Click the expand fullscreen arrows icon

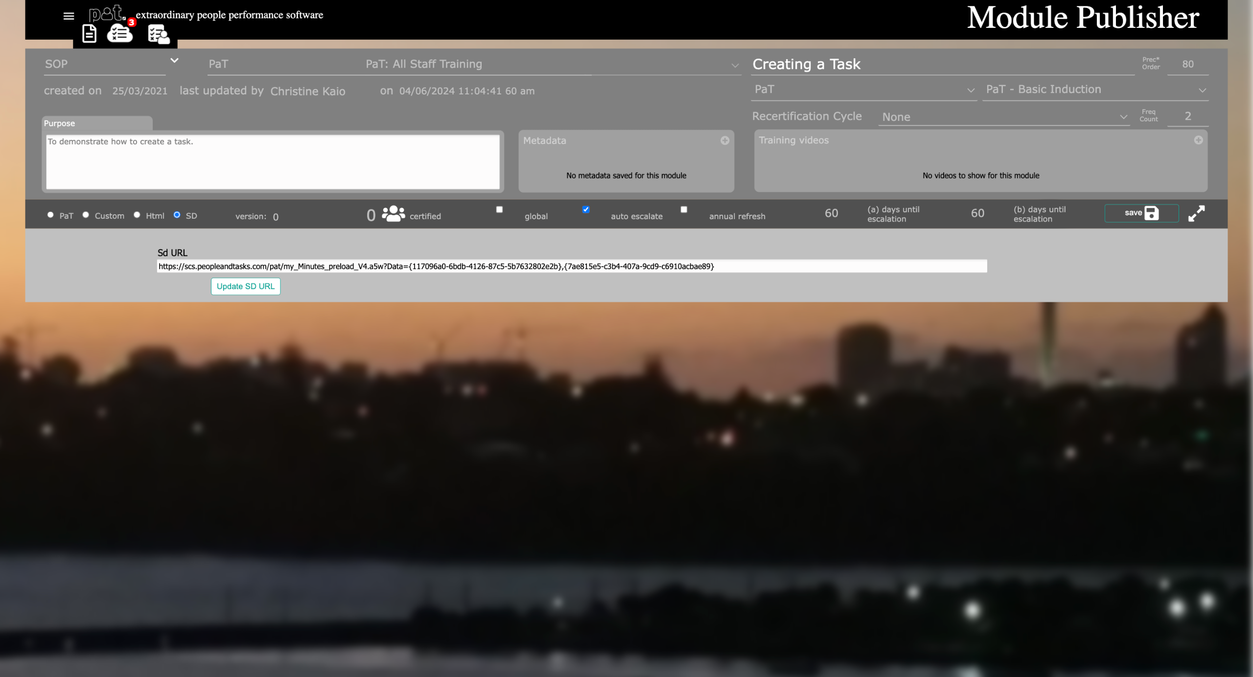pos(1196,214)
